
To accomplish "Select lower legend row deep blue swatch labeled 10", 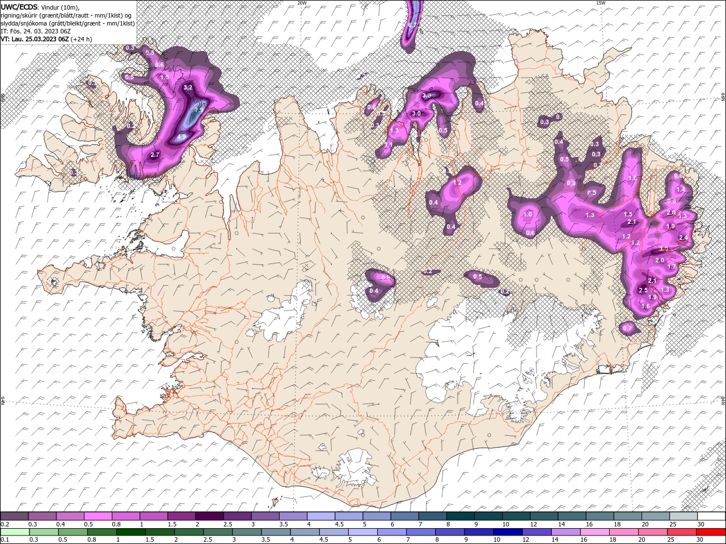I will click(508, 532).
